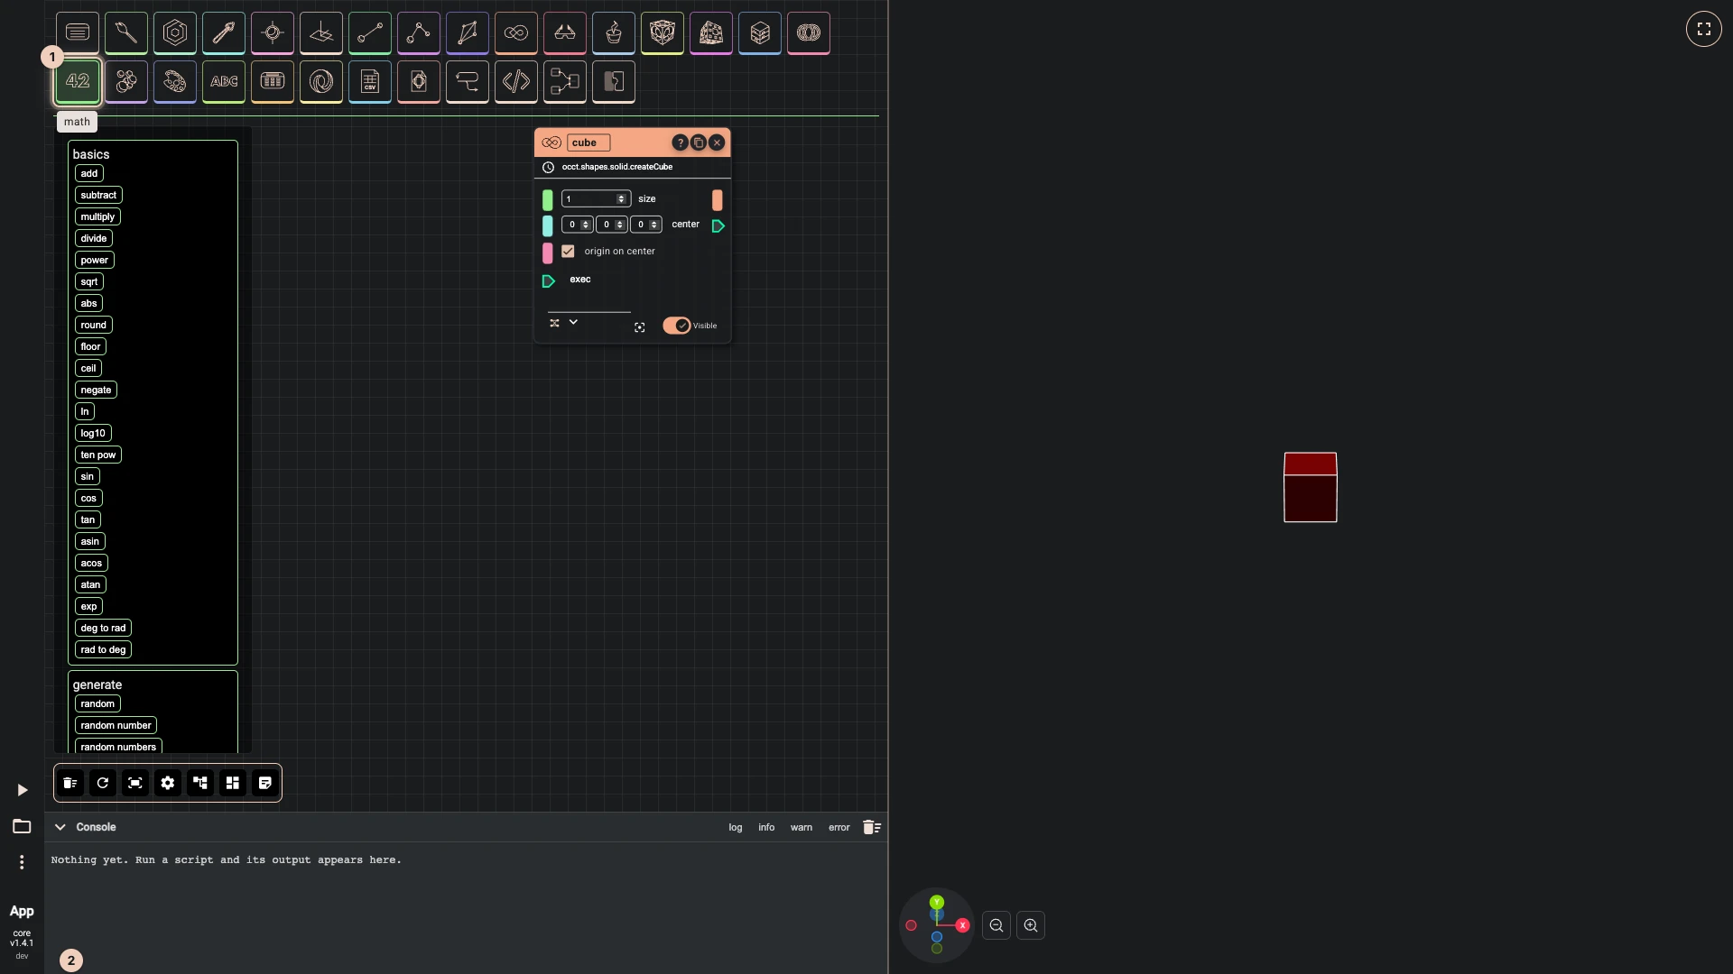Click the tree layout toolbar icon
This screenshot has height=974, width=1733.
(x=200, y=783)
